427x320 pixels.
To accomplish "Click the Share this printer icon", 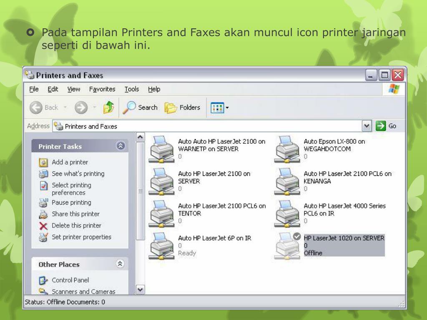I will coord(43,214).
